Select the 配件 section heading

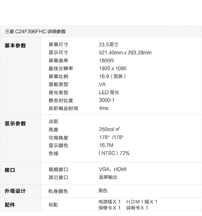[10, 205]
